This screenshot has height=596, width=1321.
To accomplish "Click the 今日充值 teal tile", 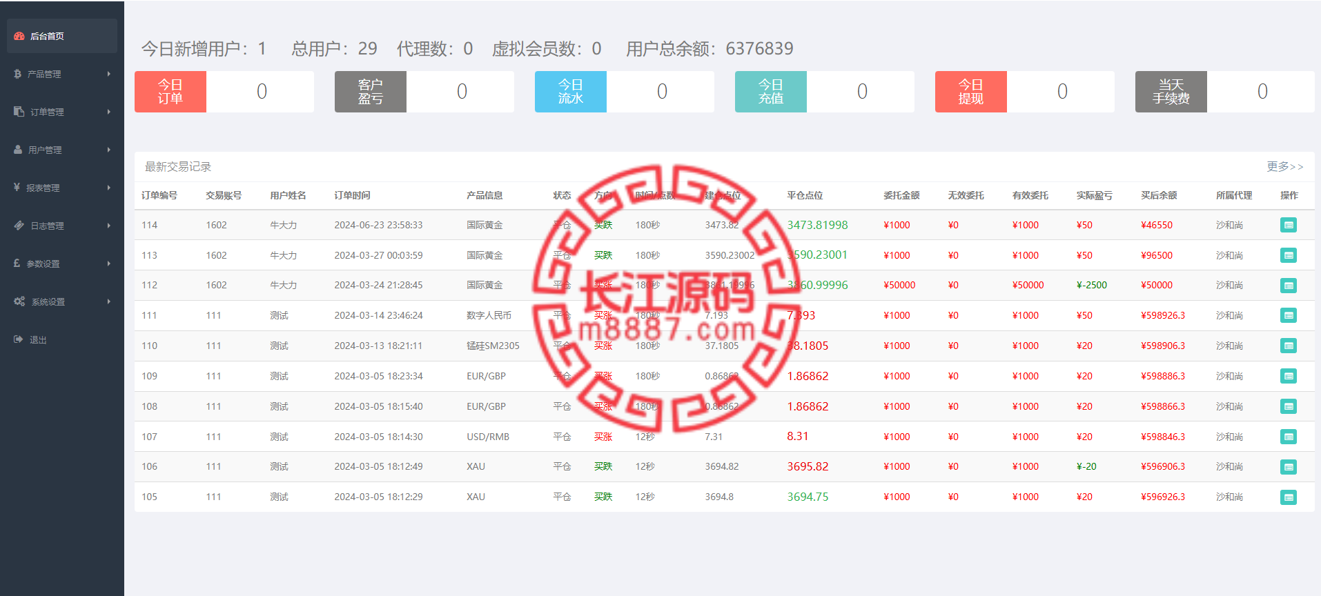I will [x=771, y=92].
